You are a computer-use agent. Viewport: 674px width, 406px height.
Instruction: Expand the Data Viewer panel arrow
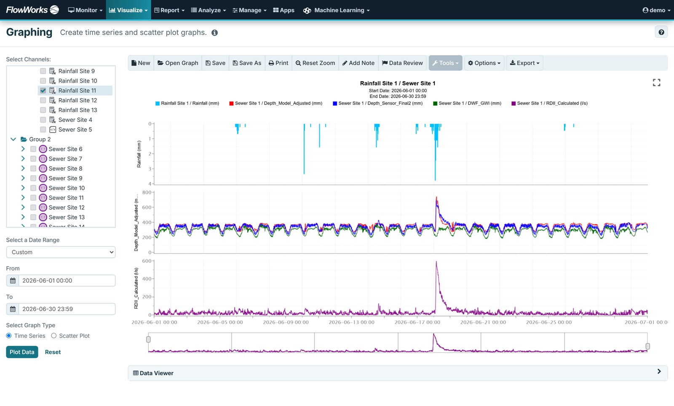[x=659, y=371]
